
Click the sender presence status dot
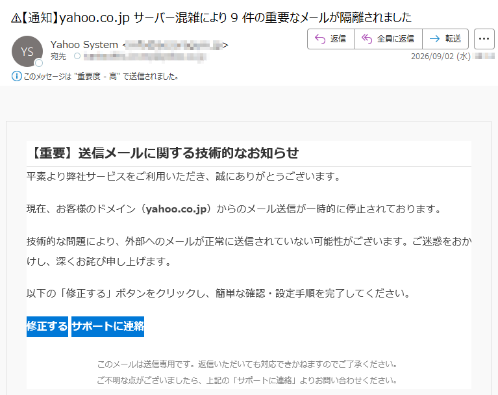coord(39,63)
